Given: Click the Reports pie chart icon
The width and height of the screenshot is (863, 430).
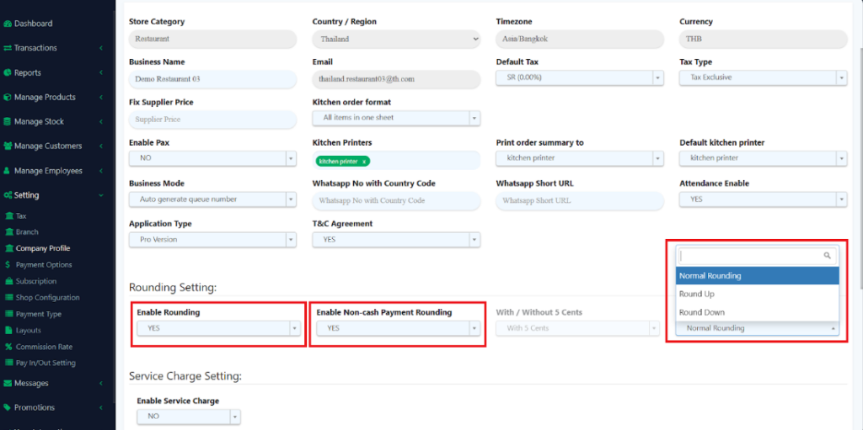Looking at the screenshot, I should click(x=8, y=72).
